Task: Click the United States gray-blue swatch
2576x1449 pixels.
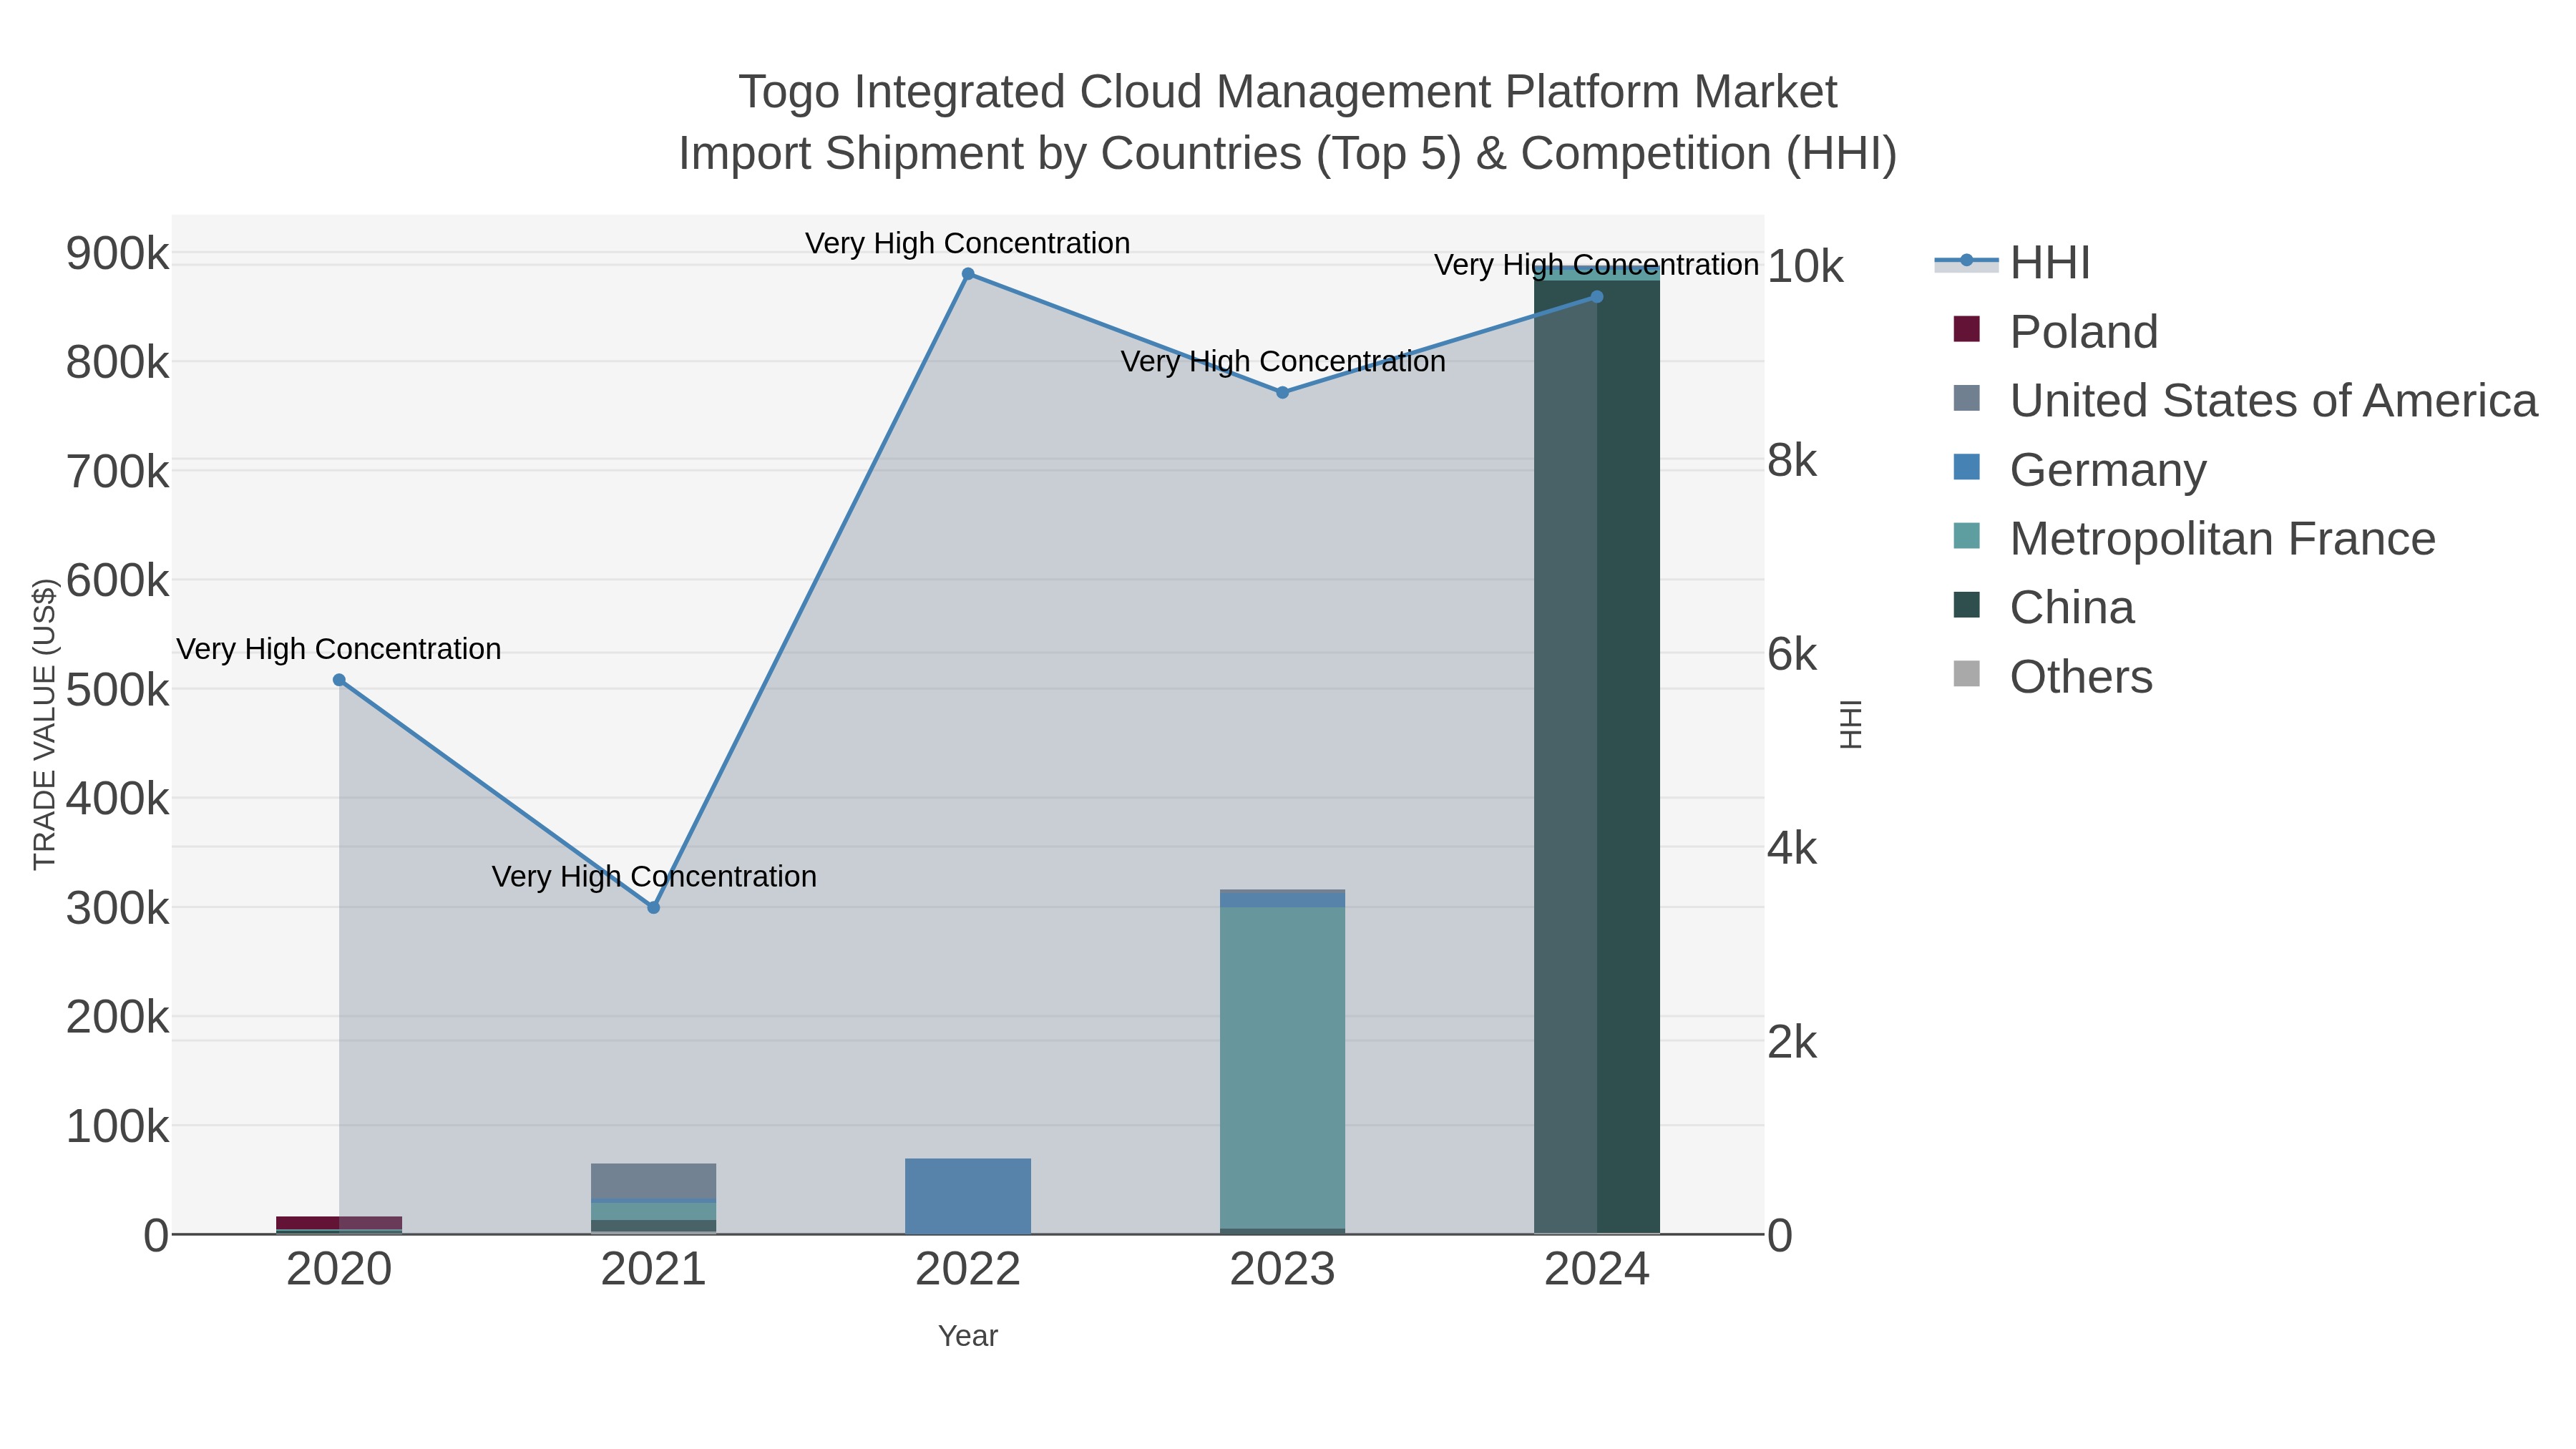Action: 1966,398
